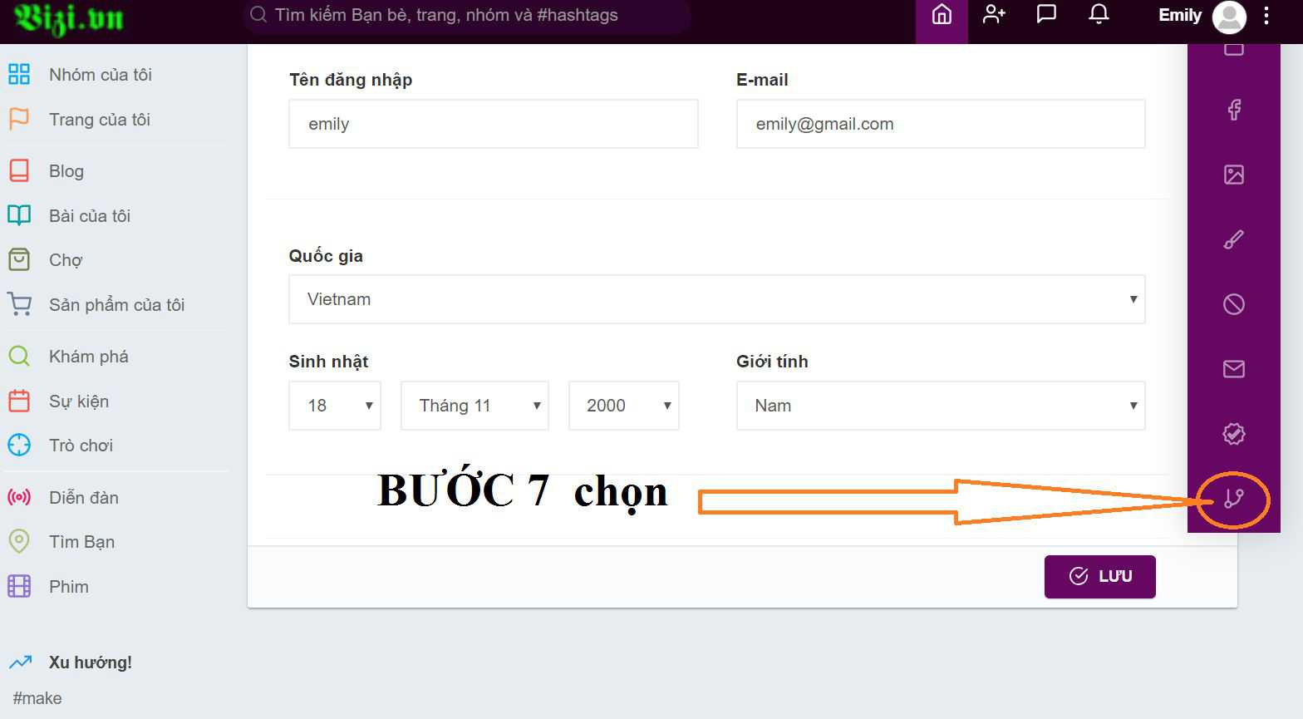Open the blocked users circle icon
1303x719 pixels.
click(1234, 304)
